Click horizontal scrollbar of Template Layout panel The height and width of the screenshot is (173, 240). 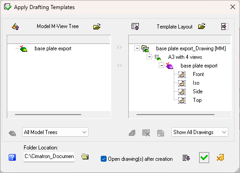coord(176,115)
